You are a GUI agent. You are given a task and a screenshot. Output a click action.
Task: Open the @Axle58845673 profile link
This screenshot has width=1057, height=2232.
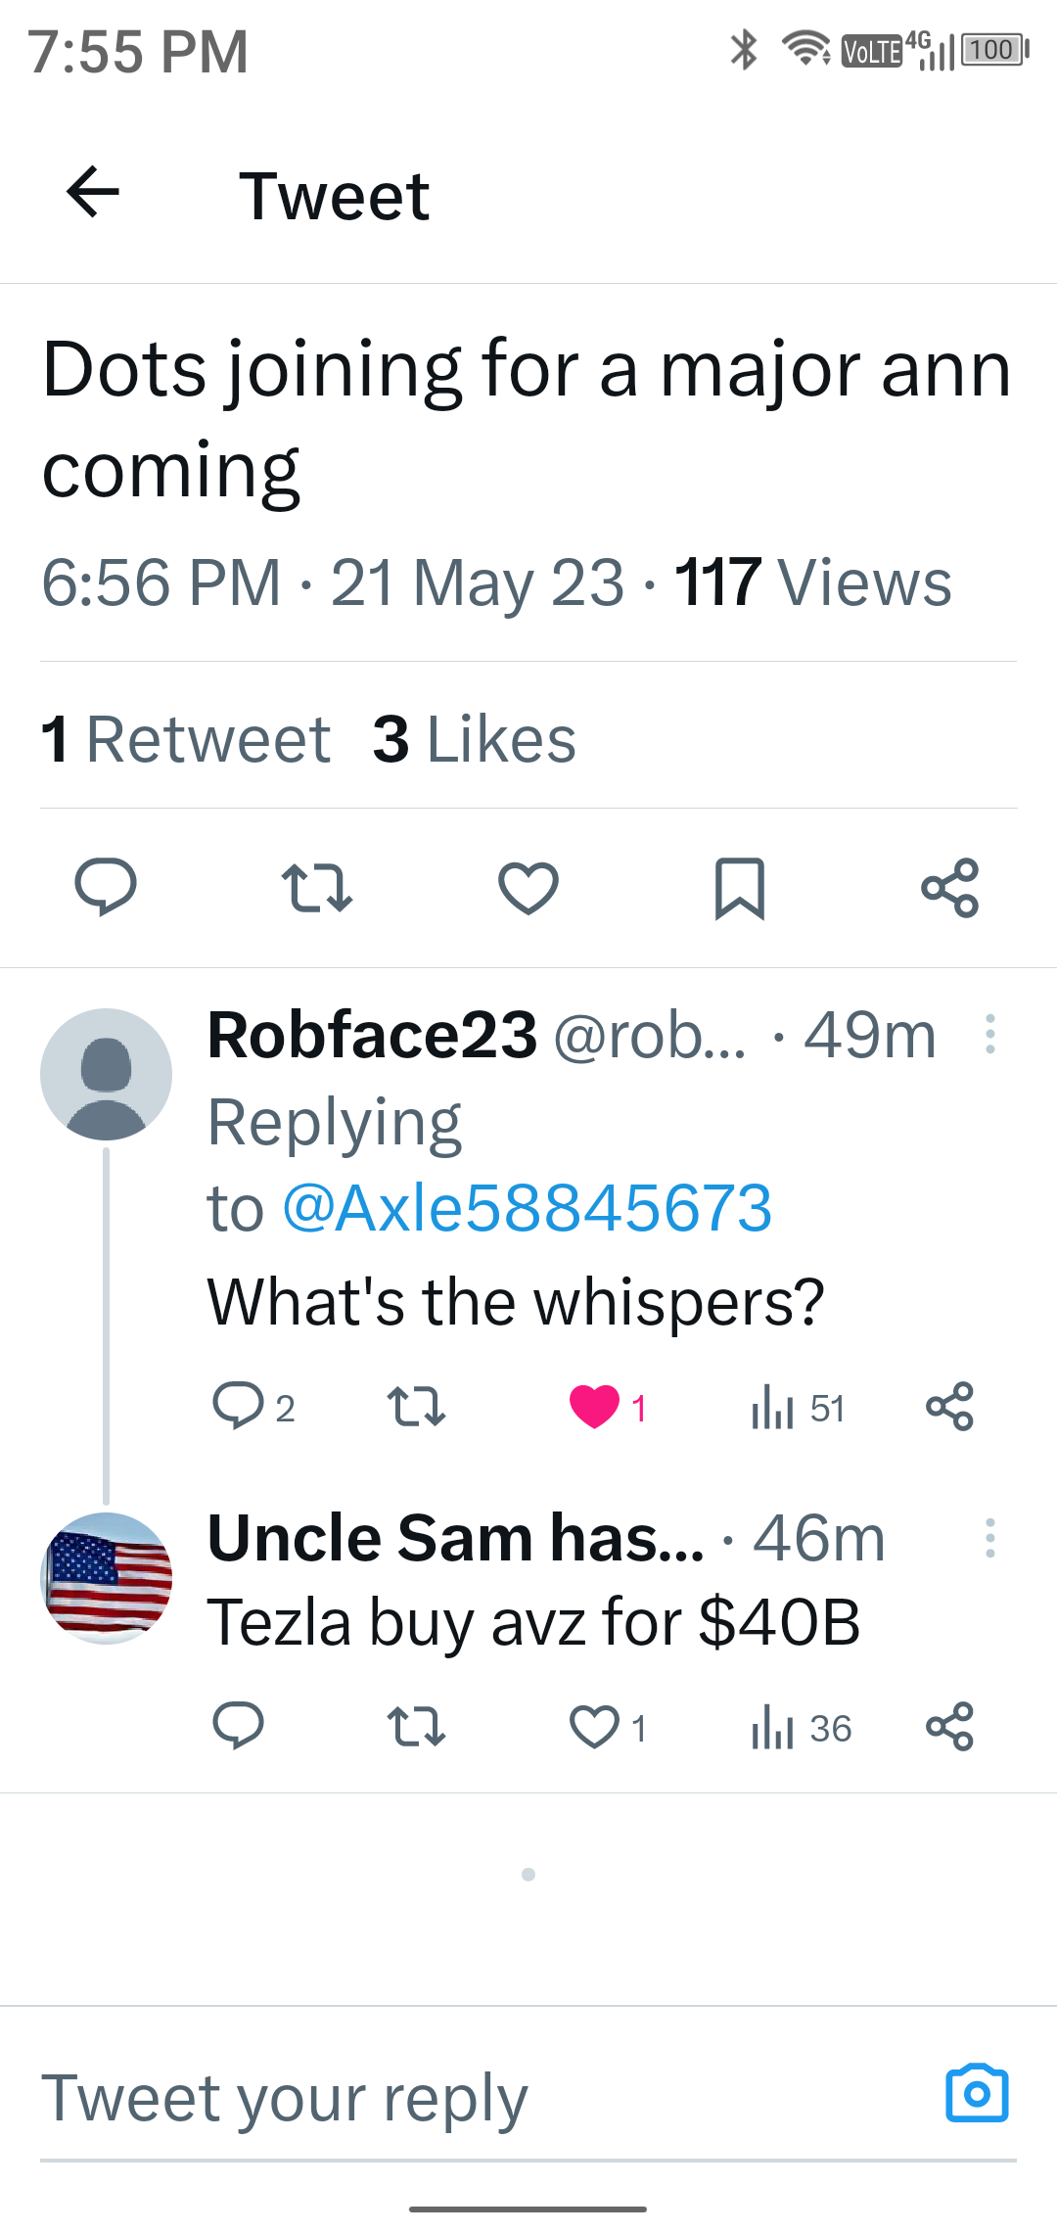527,1208
